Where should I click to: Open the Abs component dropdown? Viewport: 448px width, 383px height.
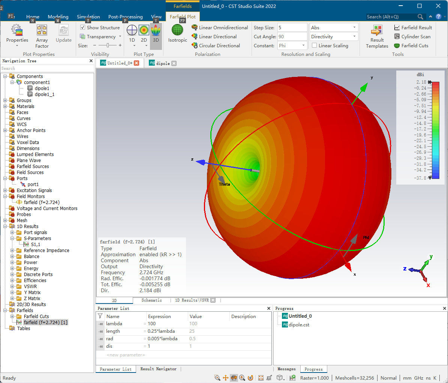[x=333, y=27]
